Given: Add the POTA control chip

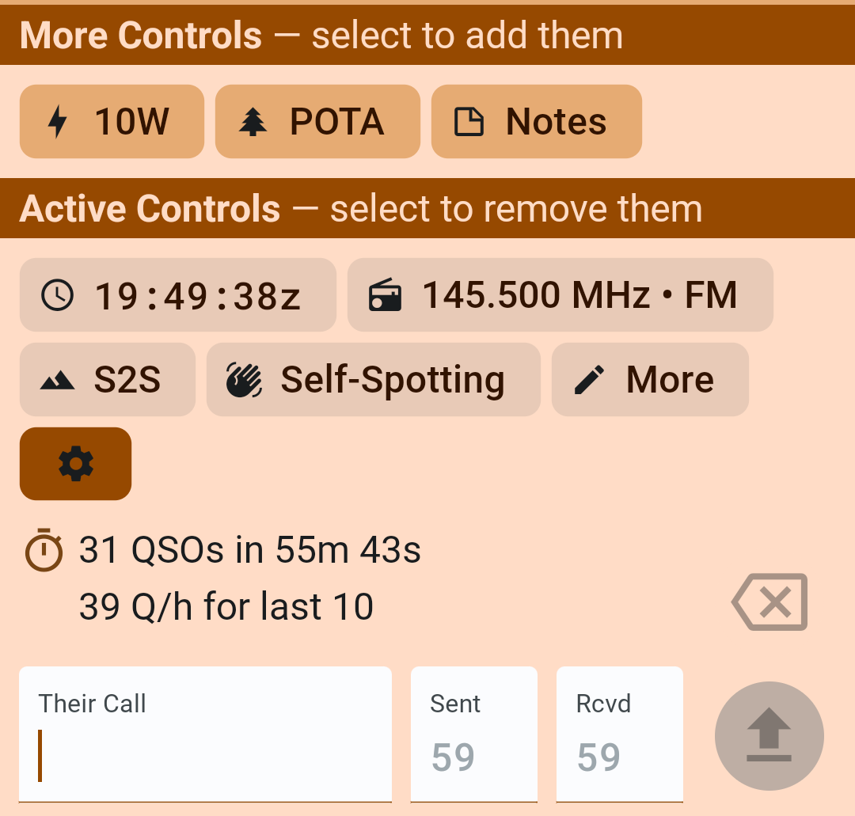Looking at the screenshot, I should pos(317,122).
